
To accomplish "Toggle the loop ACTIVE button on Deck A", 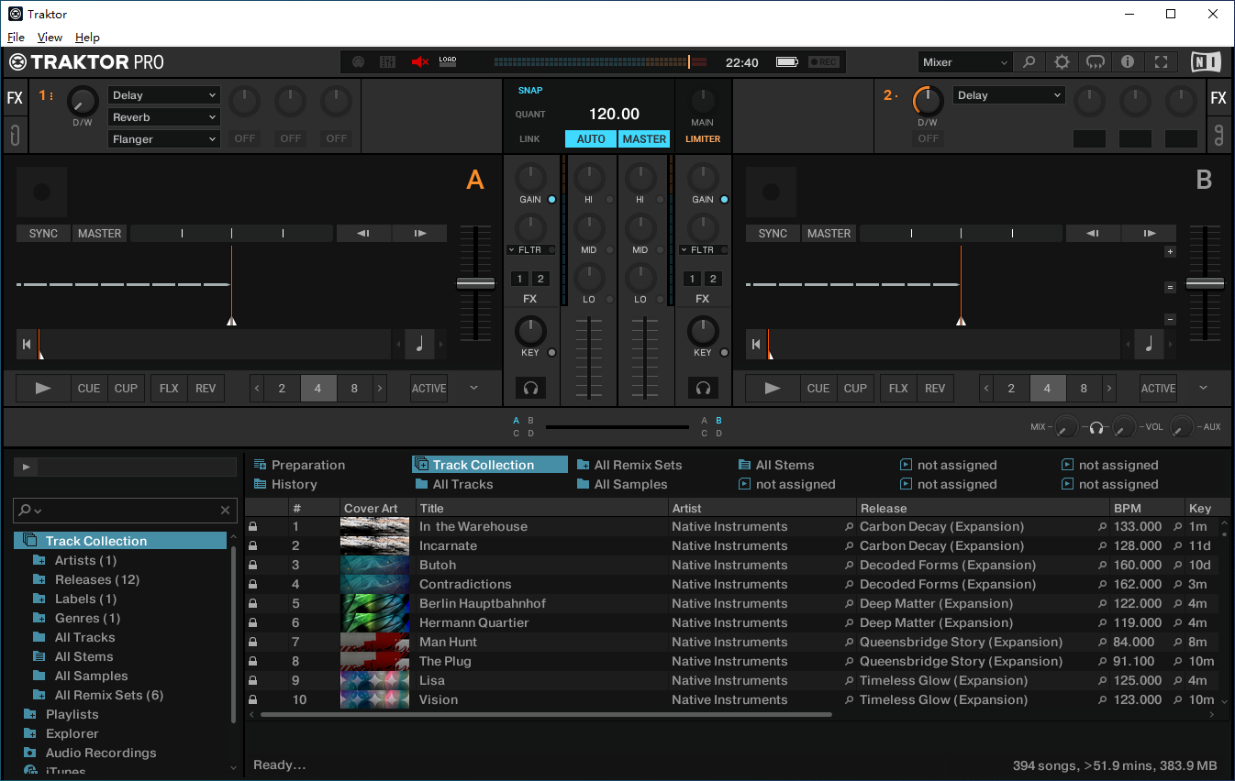I will pos(428,389).
